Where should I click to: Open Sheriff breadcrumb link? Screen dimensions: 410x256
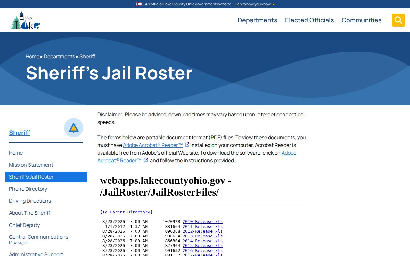pos(87,56)
